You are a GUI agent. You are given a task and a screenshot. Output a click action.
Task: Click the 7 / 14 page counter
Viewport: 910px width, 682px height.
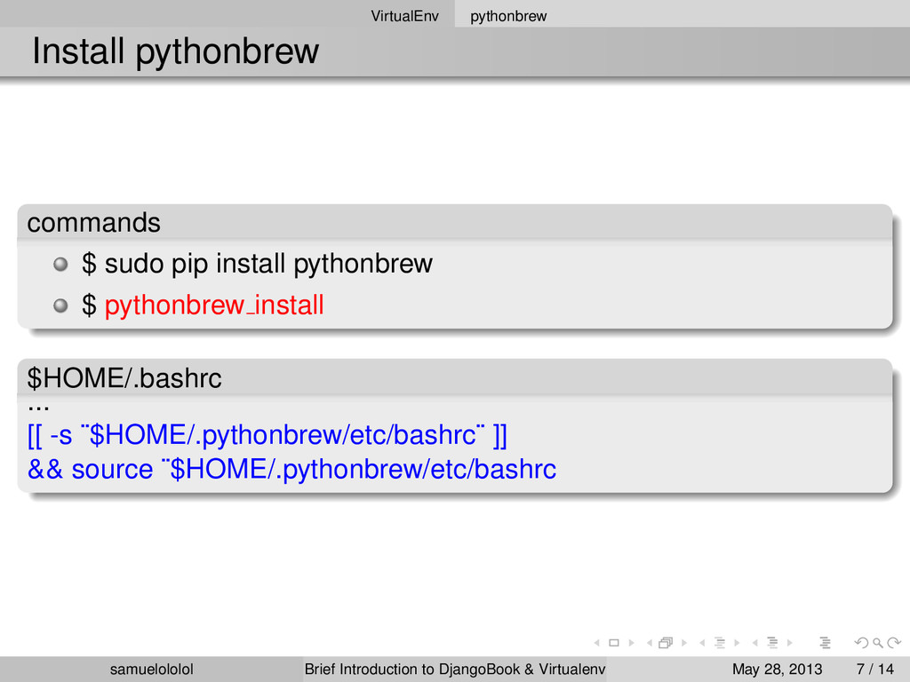pyautogui.click(x=875, y=670)
